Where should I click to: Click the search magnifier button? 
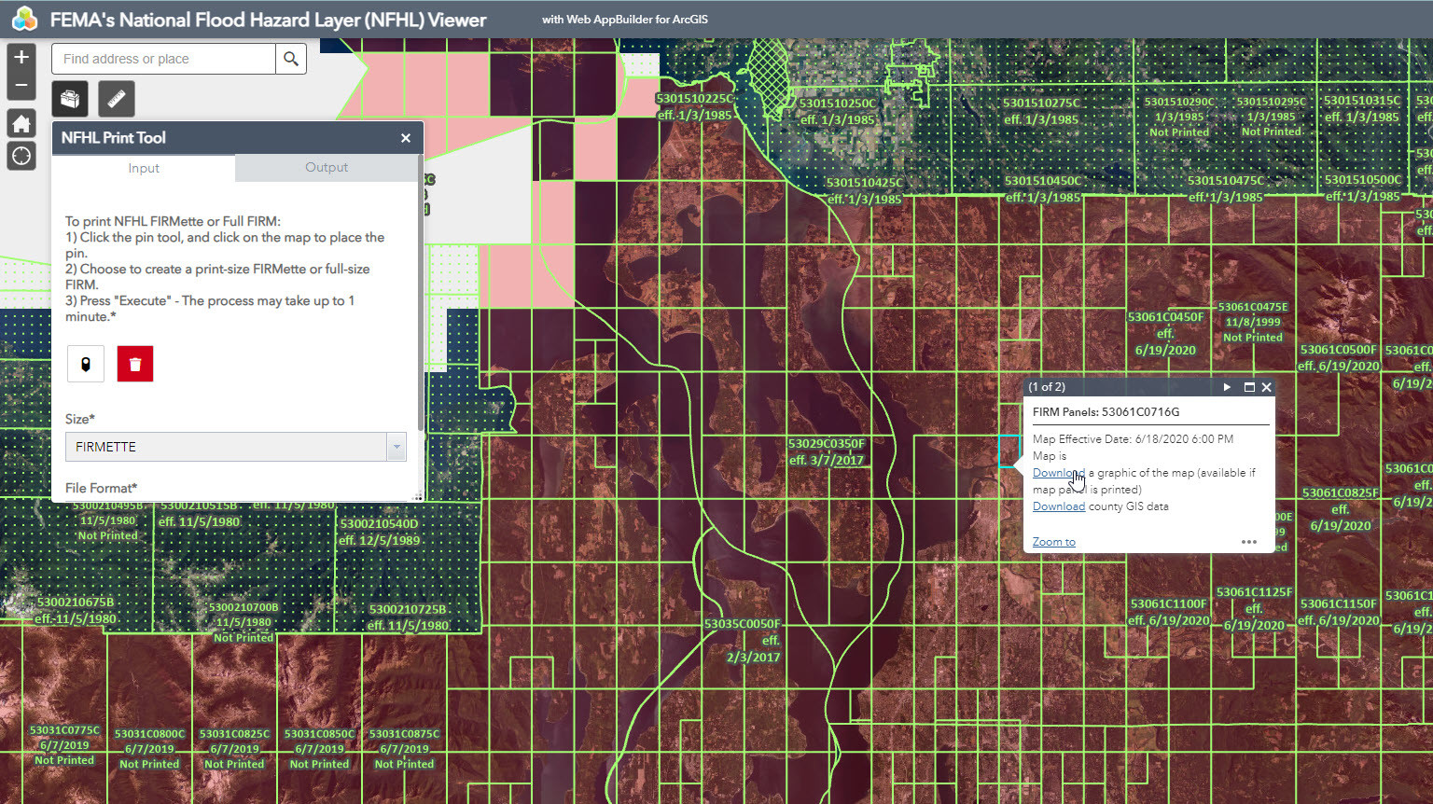pyautogui.click(x=291, y=59)
